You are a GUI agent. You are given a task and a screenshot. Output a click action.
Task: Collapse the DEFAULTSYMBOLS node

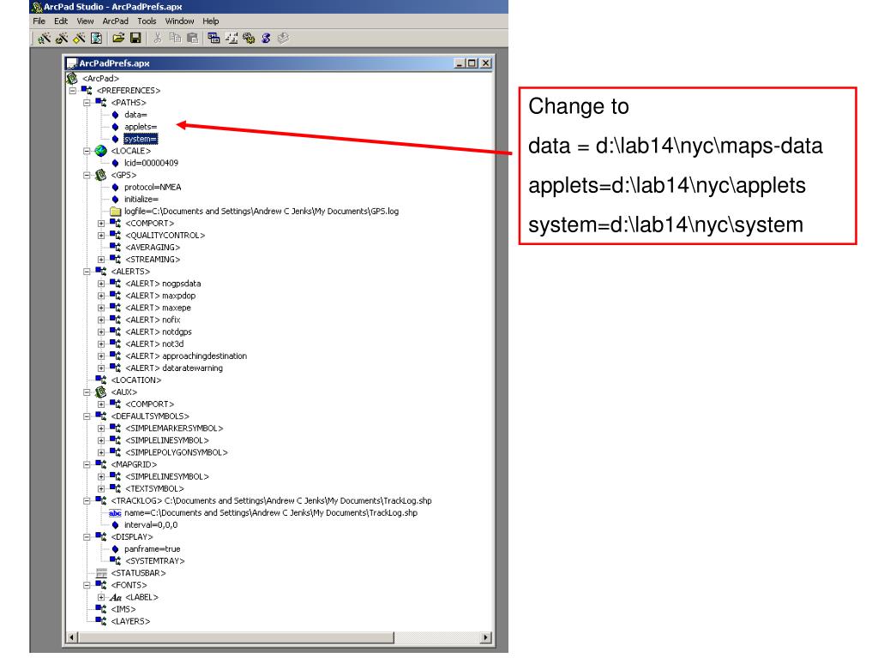click(87, 416)
